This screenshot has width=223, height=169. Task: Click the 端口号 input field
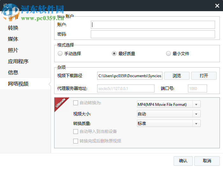[x=198, y=88]
